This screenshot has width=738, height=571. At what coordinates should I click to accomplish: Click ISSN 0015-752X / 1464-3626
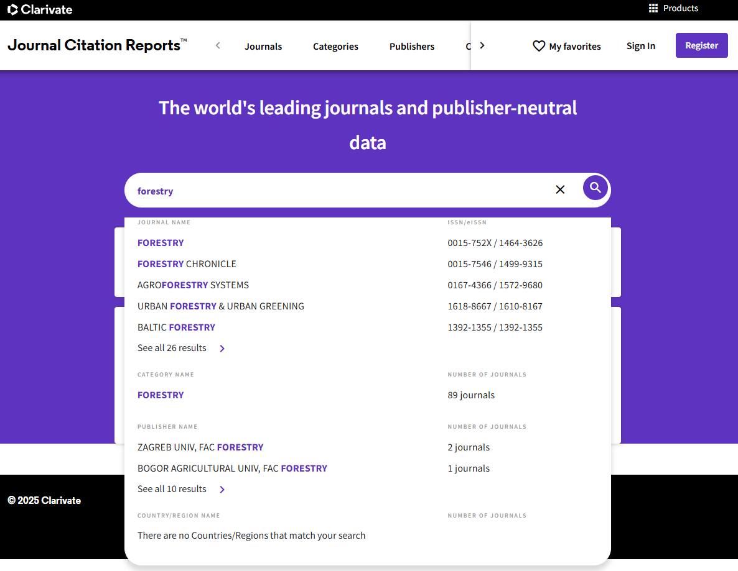coord(495,243)
